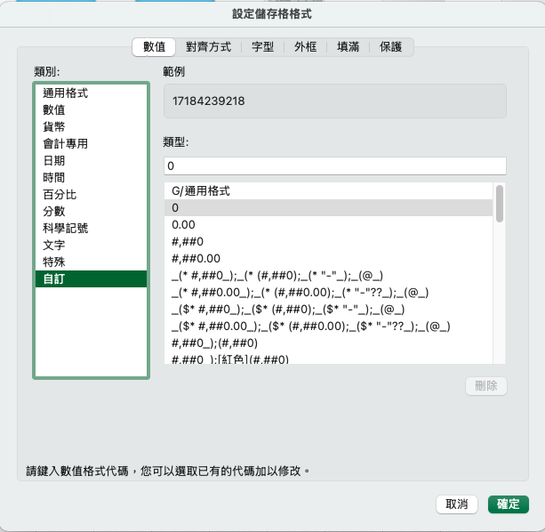Click the 類型 format code input field
Viewport: 545px width, 532px height.
334,166
